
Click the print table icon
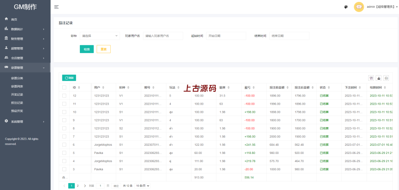click(386, 78)
